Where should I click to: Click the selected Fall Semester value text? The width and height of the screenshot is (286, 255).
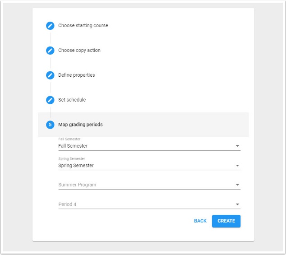pyautogui.click(x=73, y=146)
